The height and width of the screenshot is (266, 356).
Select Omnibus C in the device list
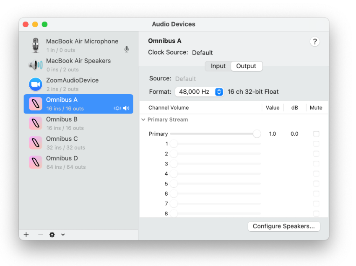click(78, 143)
